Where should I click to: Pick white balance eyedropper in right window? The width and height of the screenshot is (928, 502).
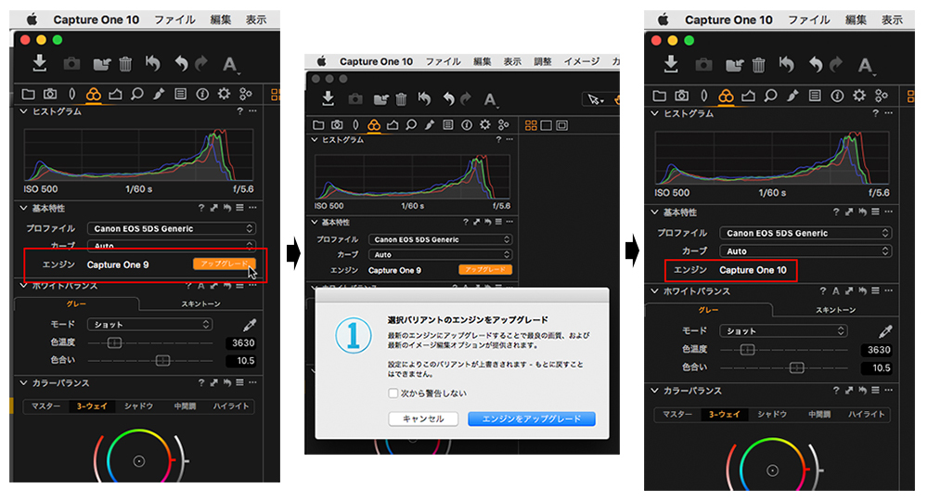coord(885,331)
